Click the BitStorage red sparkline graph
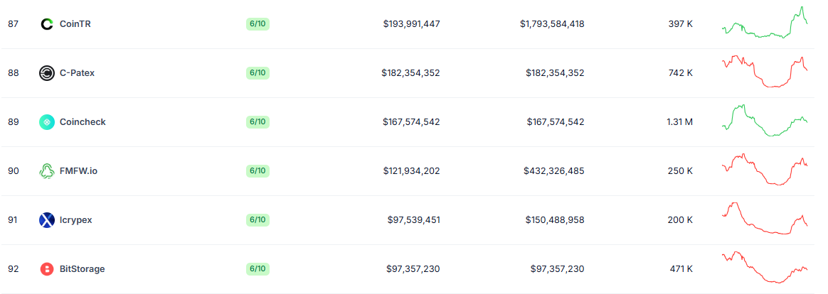The width and height of the screenshot is (828, 294). pyautogui.click(x=765, y=268)
